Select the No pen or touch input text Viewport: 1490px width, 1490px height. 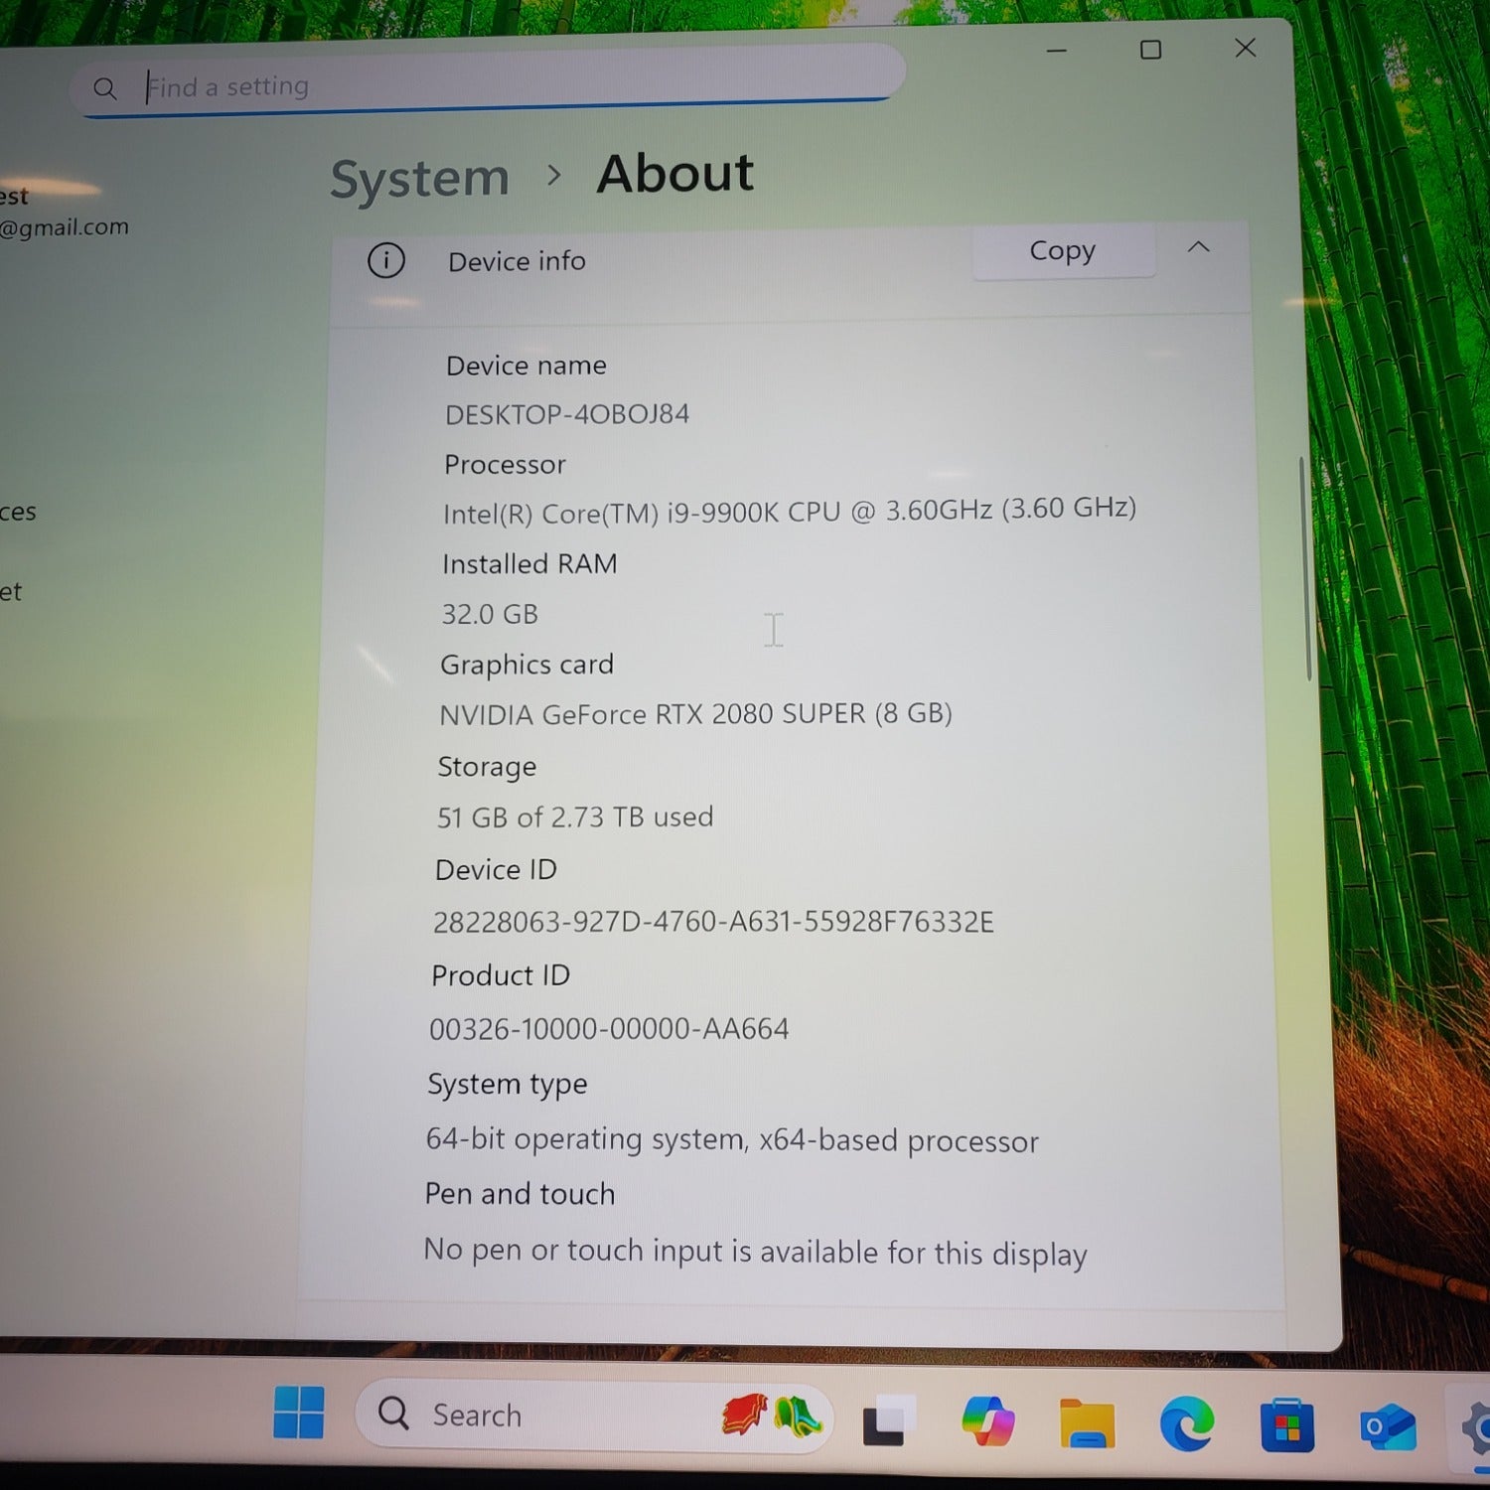tap(755, 1252)
